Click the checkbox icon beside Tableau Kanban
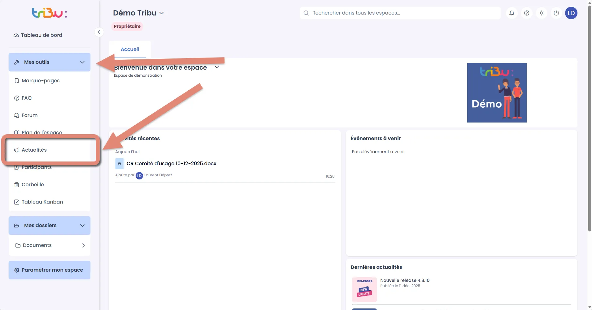Viewport: 592px width, 310px height. point(17,202)
